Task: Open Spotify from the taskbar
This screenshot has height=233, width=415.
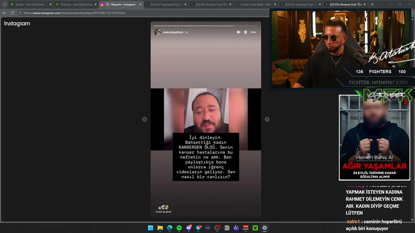Action: tap(179, 228)
